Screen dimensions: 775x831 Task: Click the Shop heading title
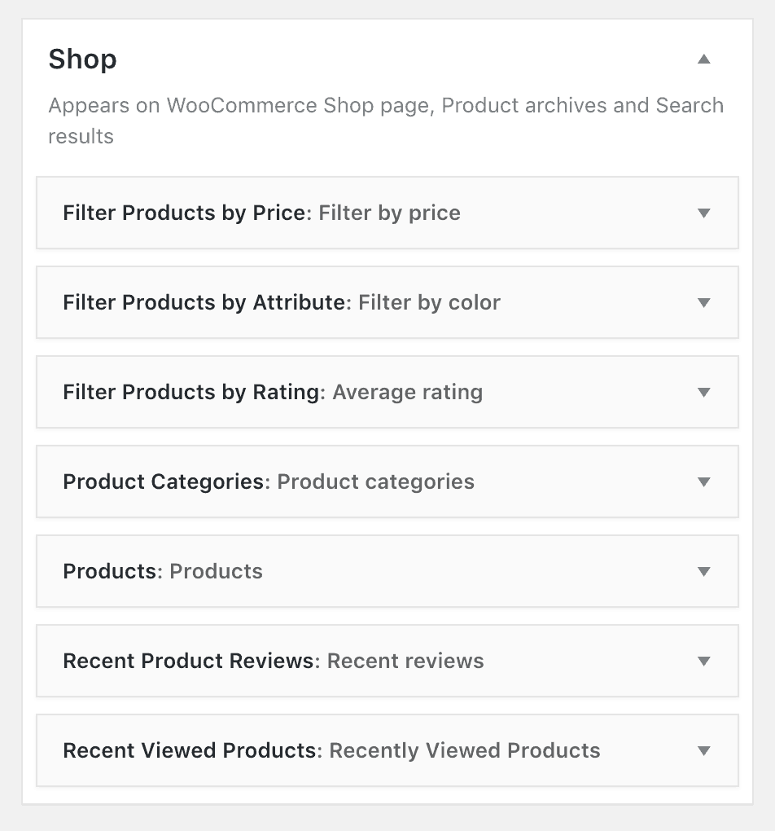click(x=83, y=59)
